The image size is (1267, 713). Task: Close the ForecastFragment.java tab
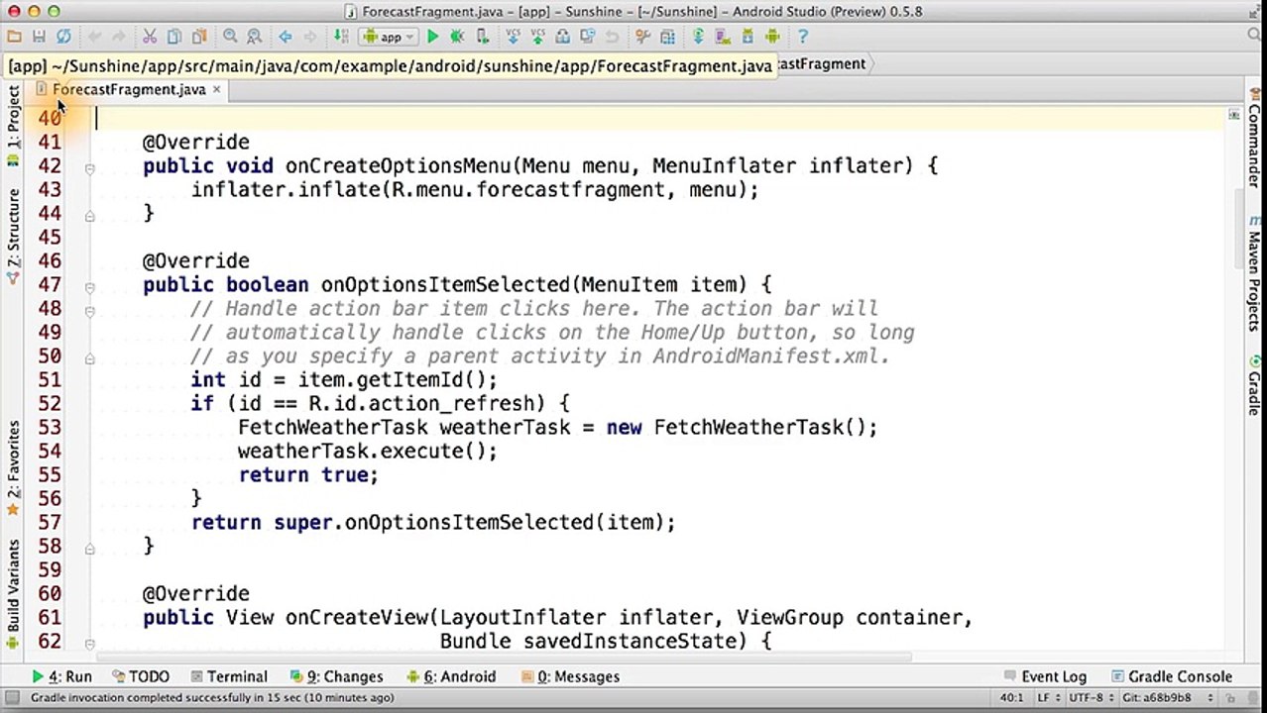tap(216, 89)
